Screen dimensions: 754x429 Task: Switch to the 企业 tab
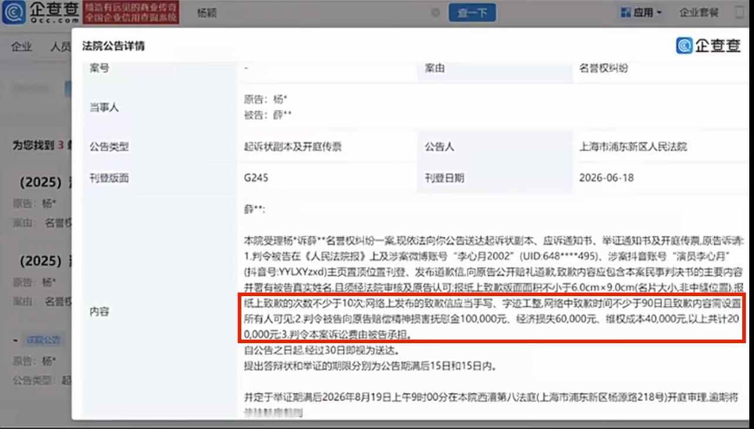(22, 48)
